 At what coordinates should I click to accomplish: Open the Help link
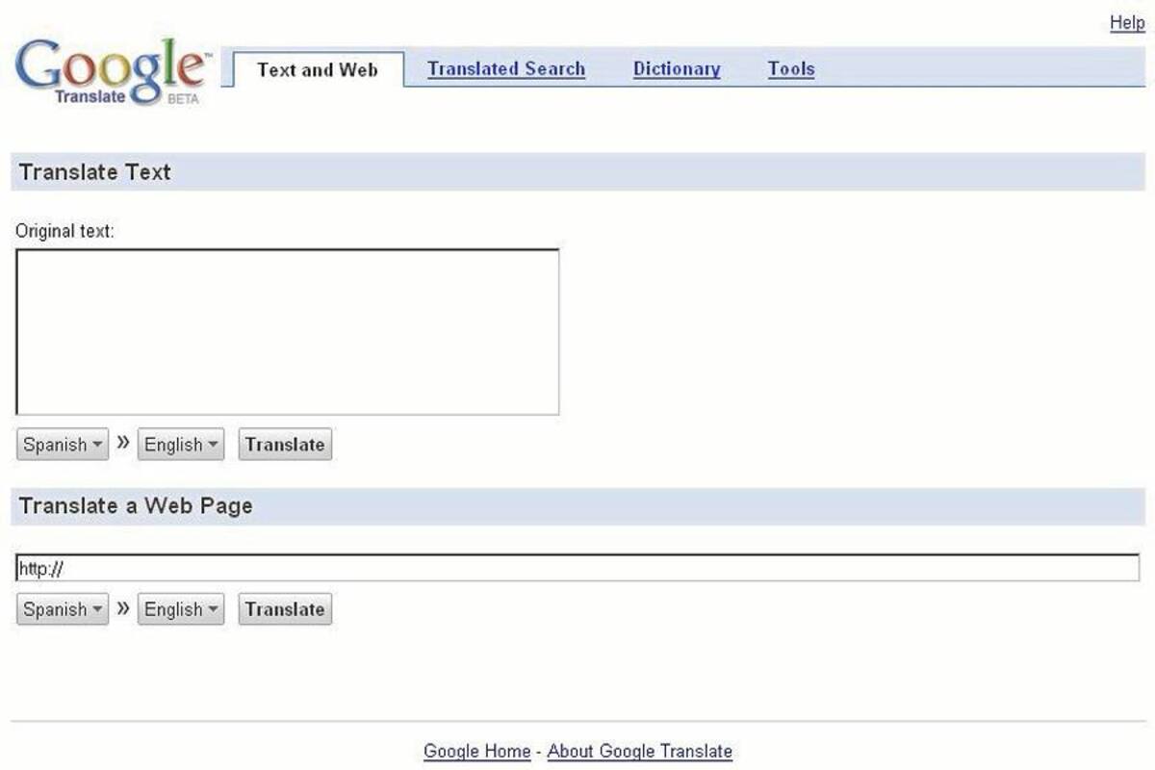1127,23
